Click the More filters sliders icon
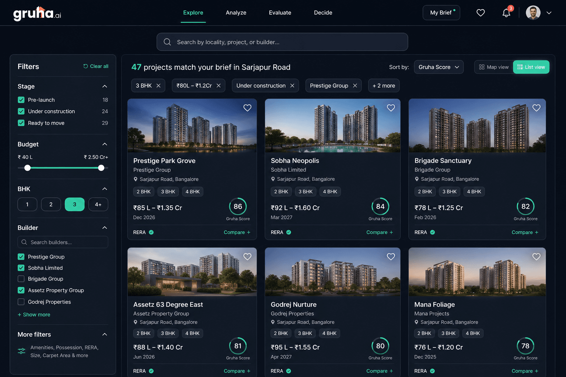The height and width of the screenshot is (377, 566). point(22,351)
